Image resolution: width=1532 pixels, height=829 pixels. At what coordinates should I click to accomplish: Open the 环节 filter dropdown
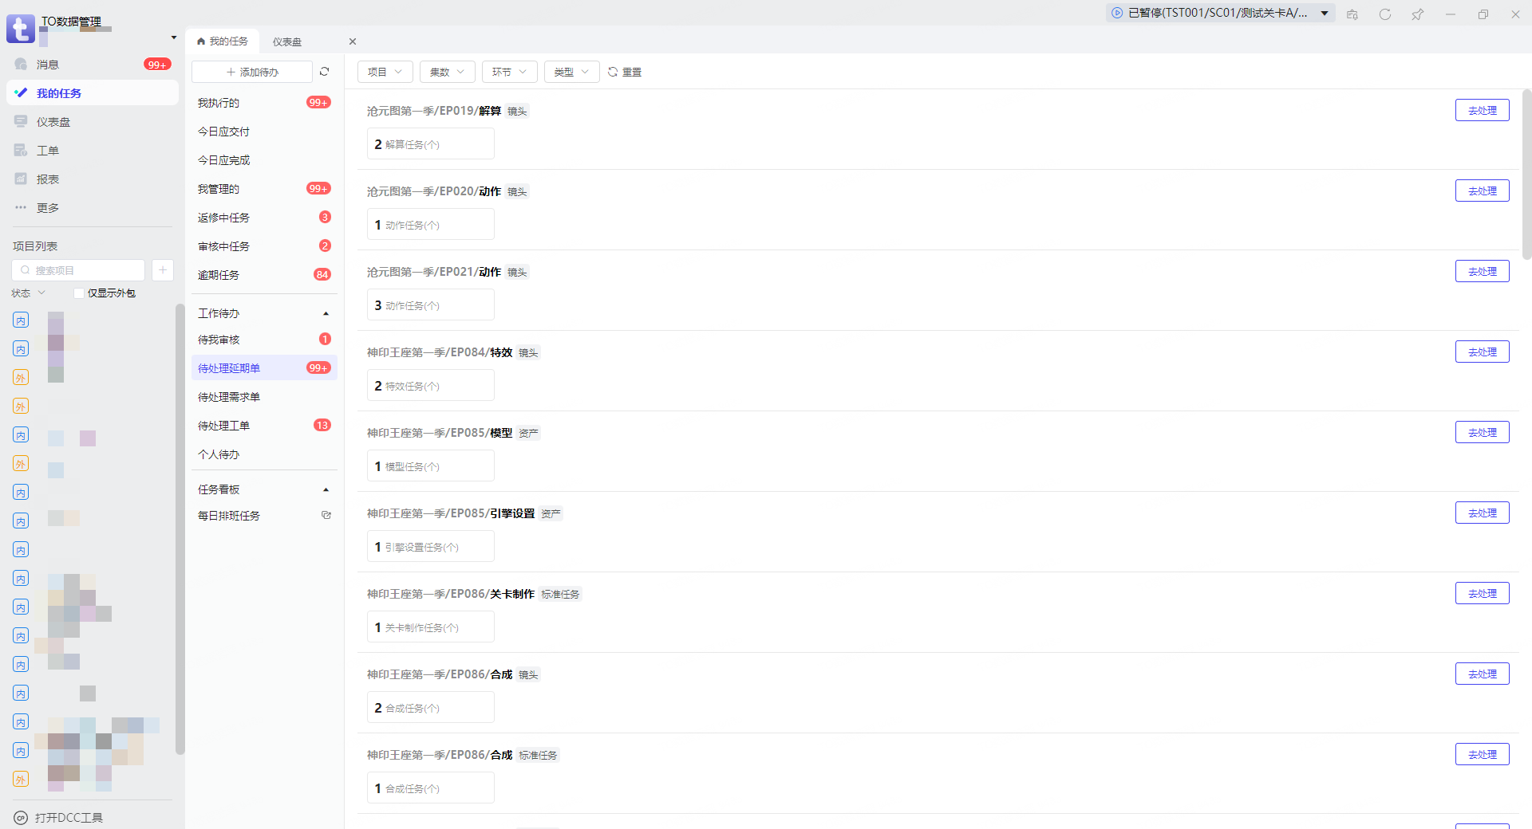coord(509,72)
